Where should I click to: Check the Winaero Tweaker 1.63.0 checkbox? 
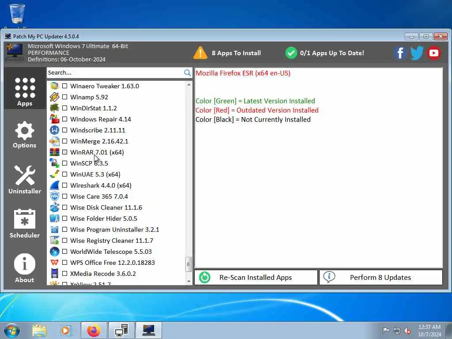[x=65, y=86]
